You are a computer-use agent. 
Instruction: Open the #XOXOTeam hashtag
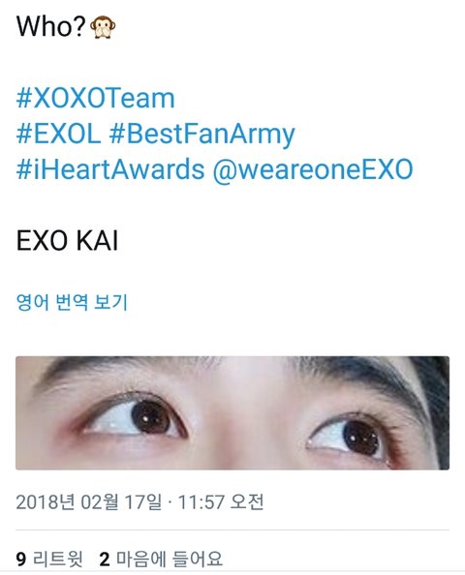pos(96,99)
